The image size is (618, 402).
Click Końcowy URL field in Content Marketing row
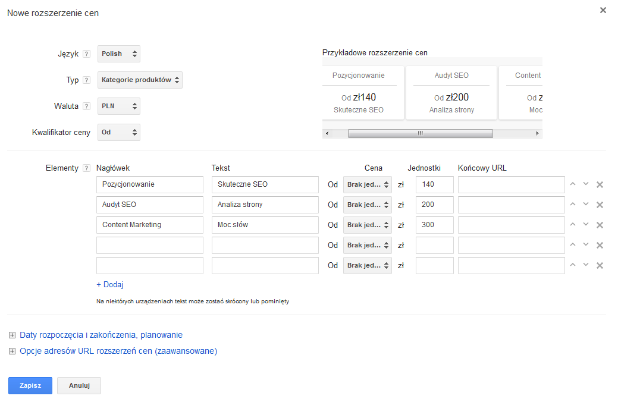[x=512, y=225]
